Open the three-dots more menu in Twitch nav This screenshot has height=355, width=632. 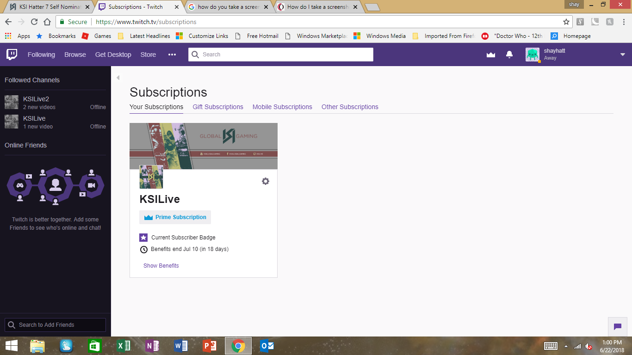point(172,55)
